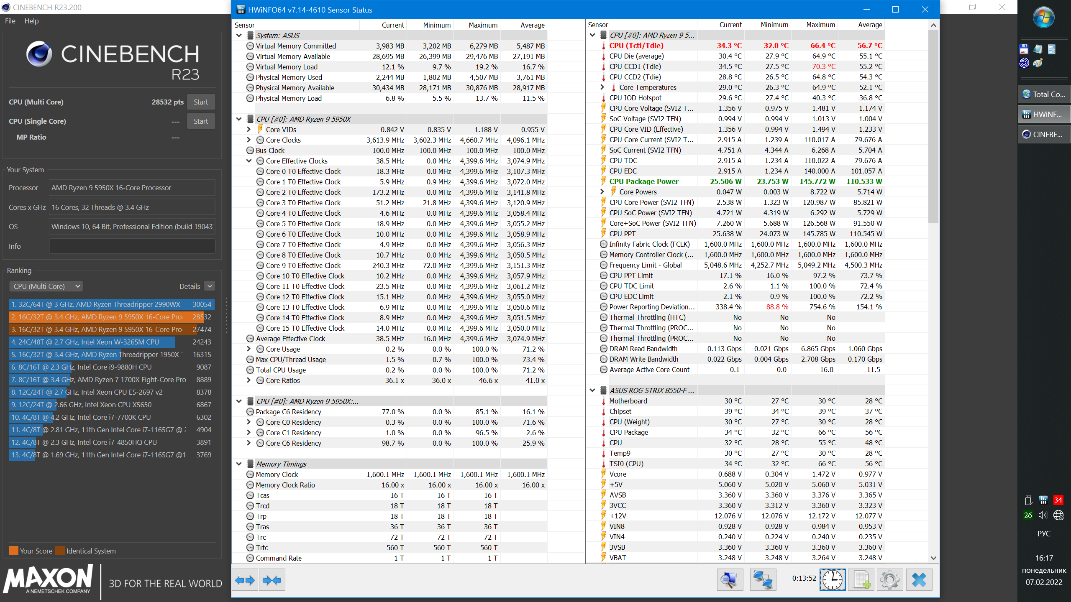Reset the min/max values with clock icon
Viewport: 1071px width, 602px height.
(832, 580)
